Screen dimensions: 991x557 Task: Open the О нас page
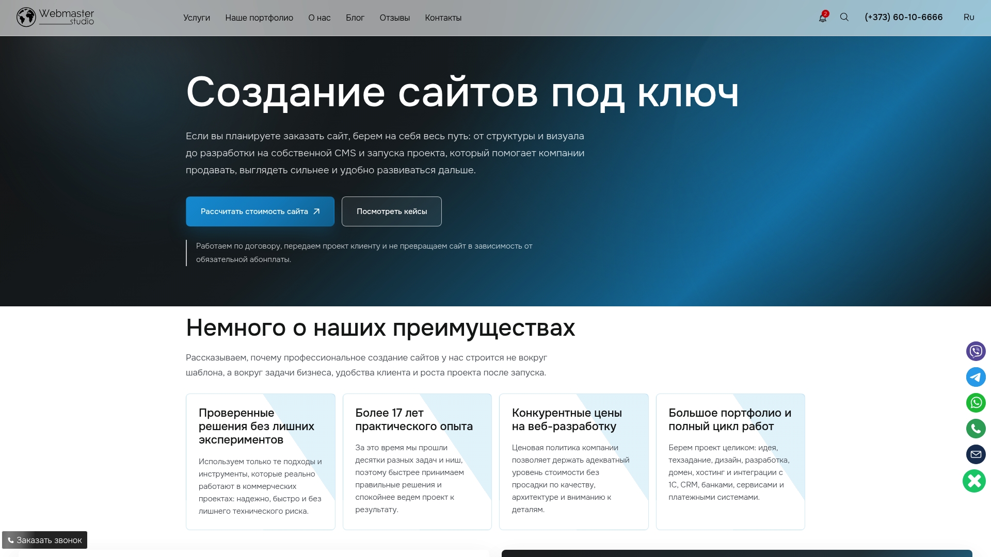point(318,18)
